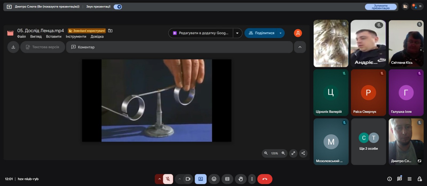
Task: Toggle the camera on or off
Action: click(188, 179)
